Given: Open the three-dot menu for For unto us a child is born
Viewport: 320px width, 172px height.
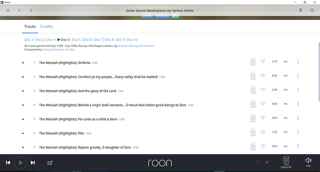Looking at the screenshot, I should (298, 118).
